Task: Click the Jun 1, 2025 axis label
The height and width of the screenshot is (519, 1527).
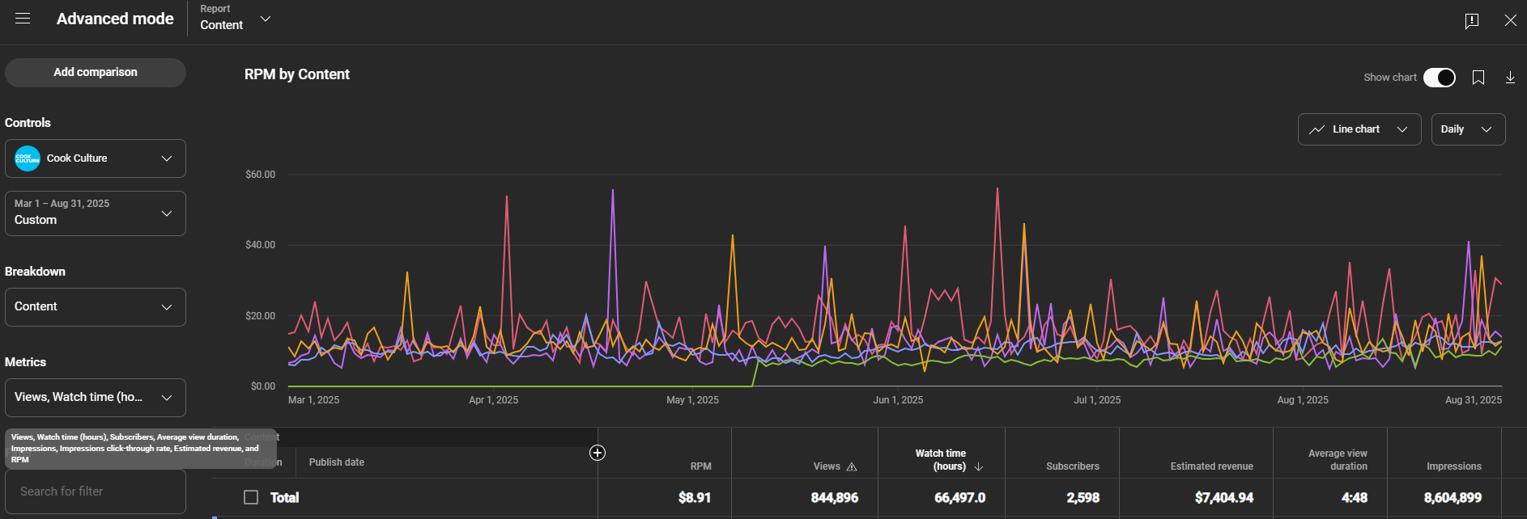Action: 898,400
